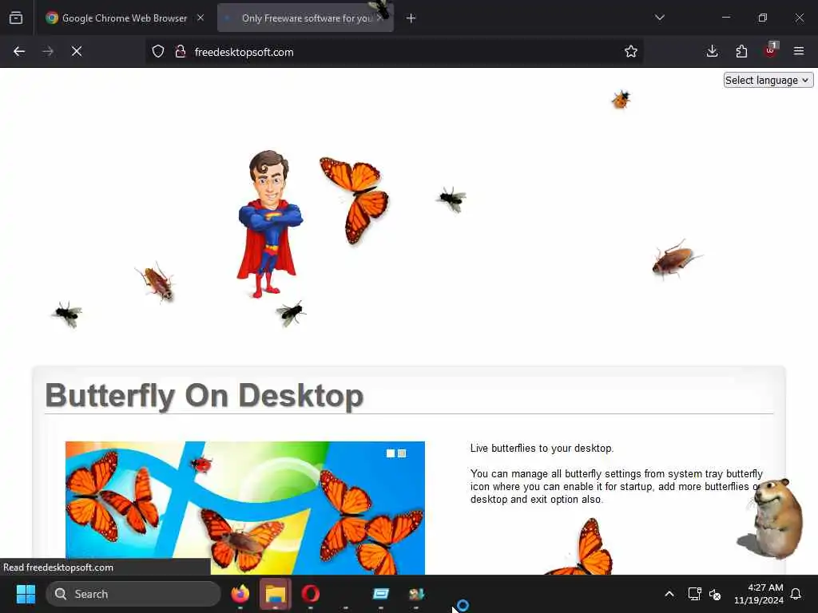818x613 pixels.
Task: Open the extensions puzzle icon
Action: point(741,51)
